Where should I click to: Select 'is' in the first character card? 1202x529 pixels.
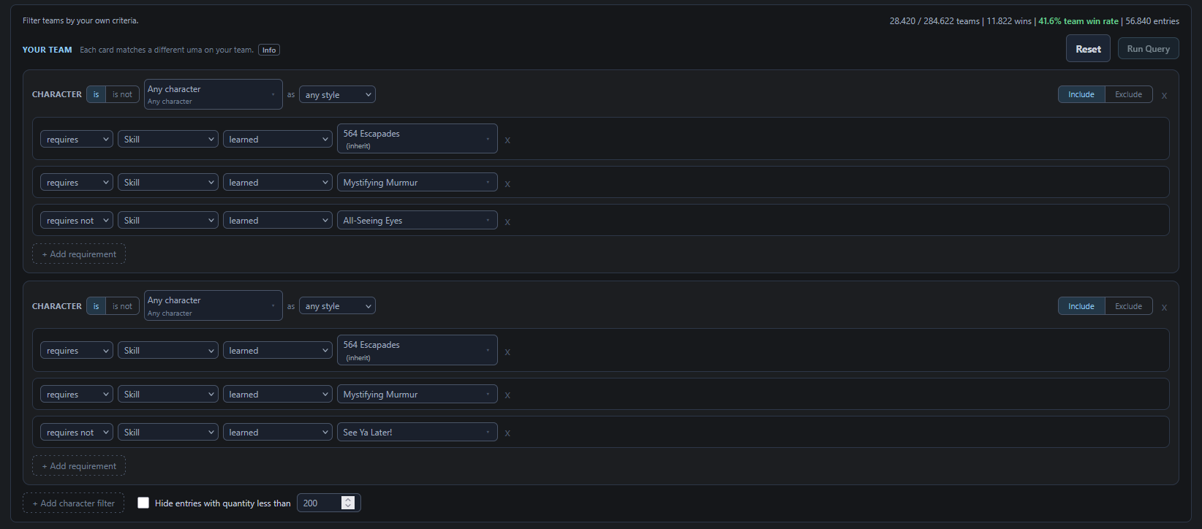pyautogui.click(x=96, y=94)
